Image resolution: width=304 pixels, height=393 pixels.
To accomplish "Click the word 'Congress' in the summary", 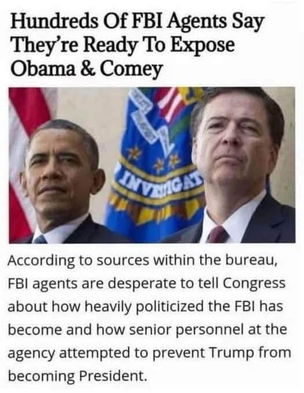I will 254,284.
